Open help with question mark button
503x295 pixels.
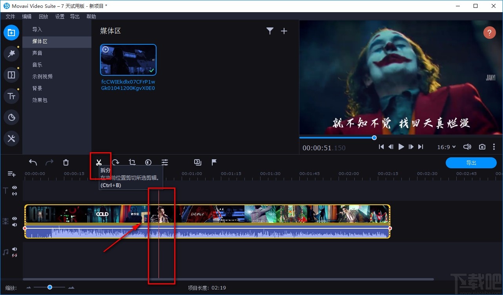[489, 33]
